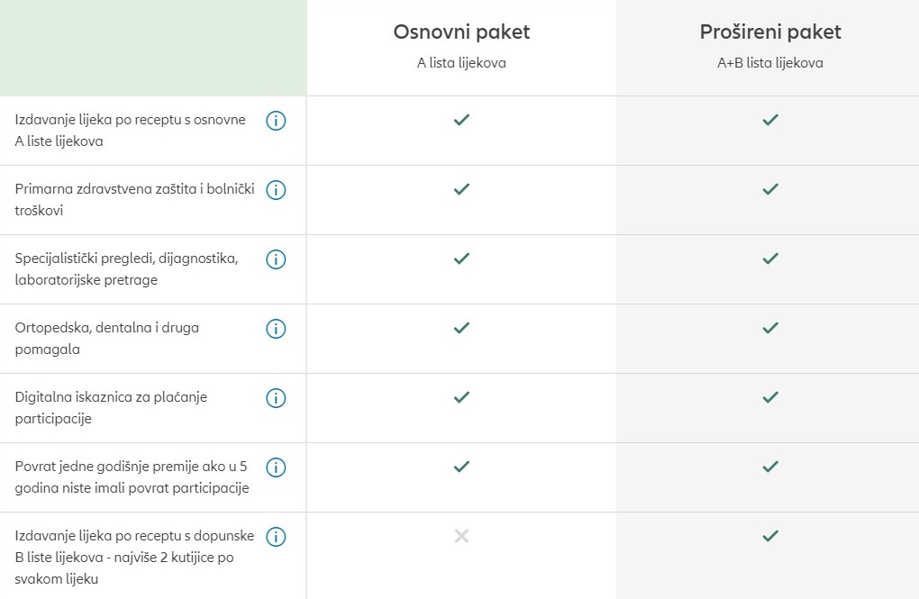This screenshot has height=599, width=919.
Task: Click Prošireni paket checkmark for Povrat premije row
Action: (769, 467)
